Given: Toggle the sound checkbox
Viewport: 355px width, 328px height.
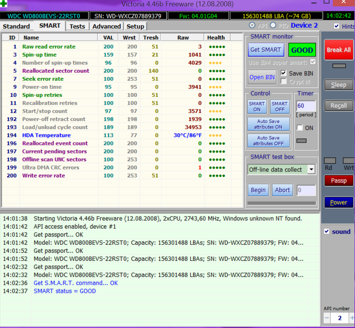Looking at the screenshot, I should click(x=327, y=231).
